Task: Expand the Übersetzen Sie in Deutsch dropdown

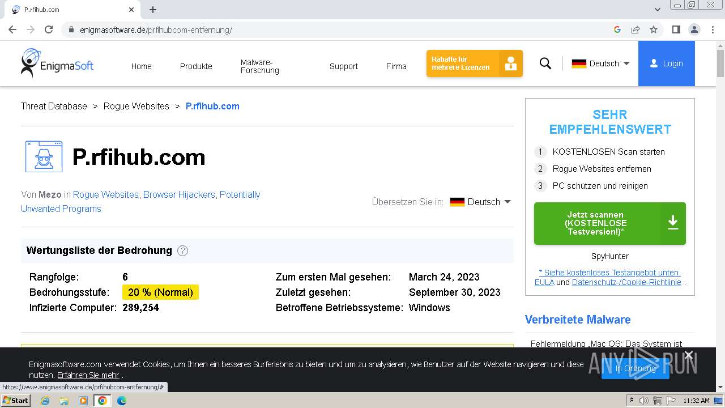Action: (480, 202)
